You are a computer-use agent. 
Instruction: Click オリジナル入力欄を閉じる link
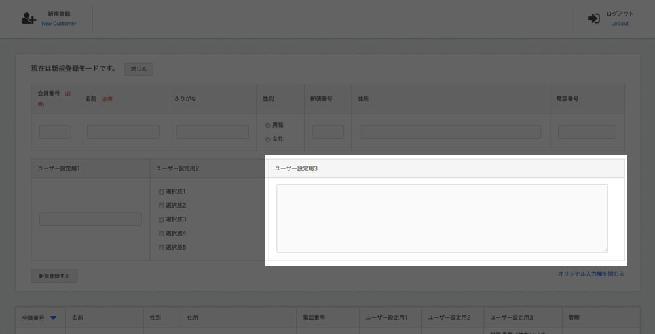tap(591, 274)
